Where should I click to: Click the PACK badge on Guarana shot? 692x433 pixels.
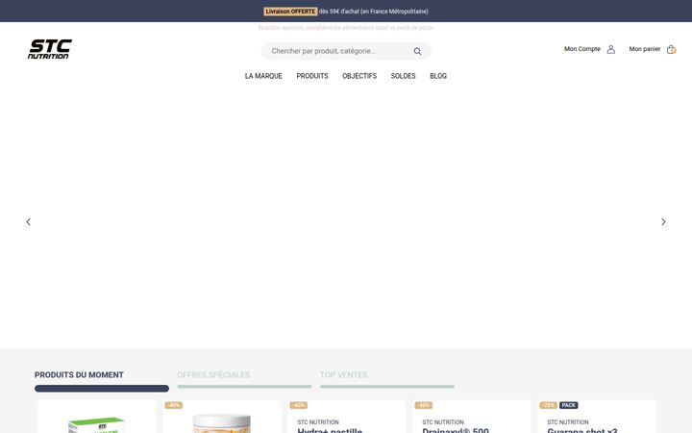point(568,405)
